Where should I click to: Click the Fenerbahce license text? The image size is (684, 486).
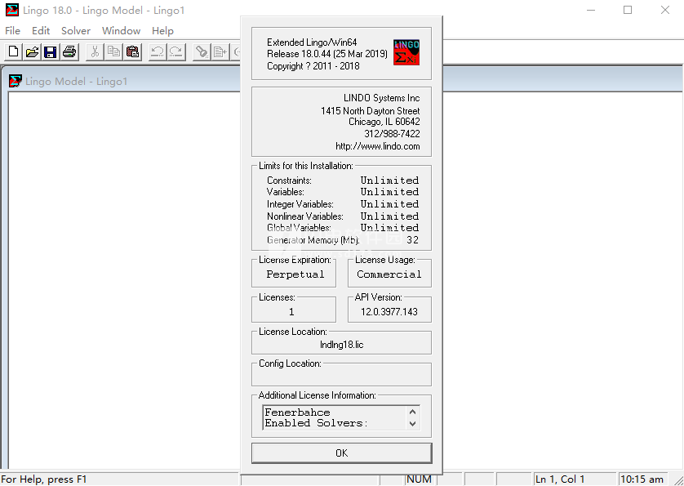297,412
